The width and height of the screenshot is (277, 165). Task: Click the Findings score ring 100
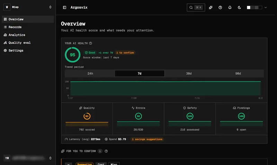pyautogui.click(x=241, y=116)
